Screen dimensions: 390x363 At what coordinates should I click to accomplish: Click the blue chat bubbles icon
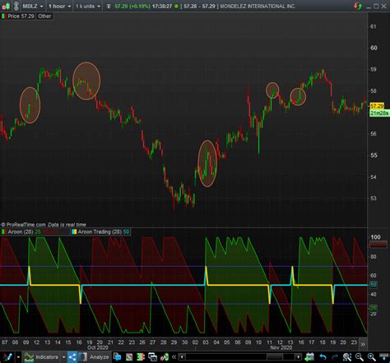tap(117, 357)
